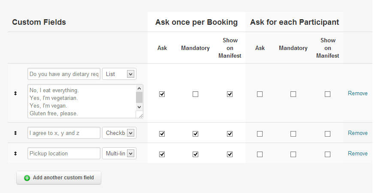Uncheck per-booking Ask for dietary requirements field

(162, 94)
